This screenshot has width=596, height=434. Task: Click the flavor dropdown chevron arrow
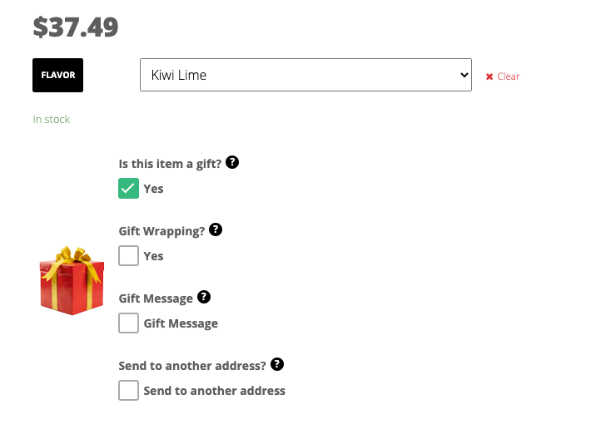pyautogui.click(x=464, y=75)
